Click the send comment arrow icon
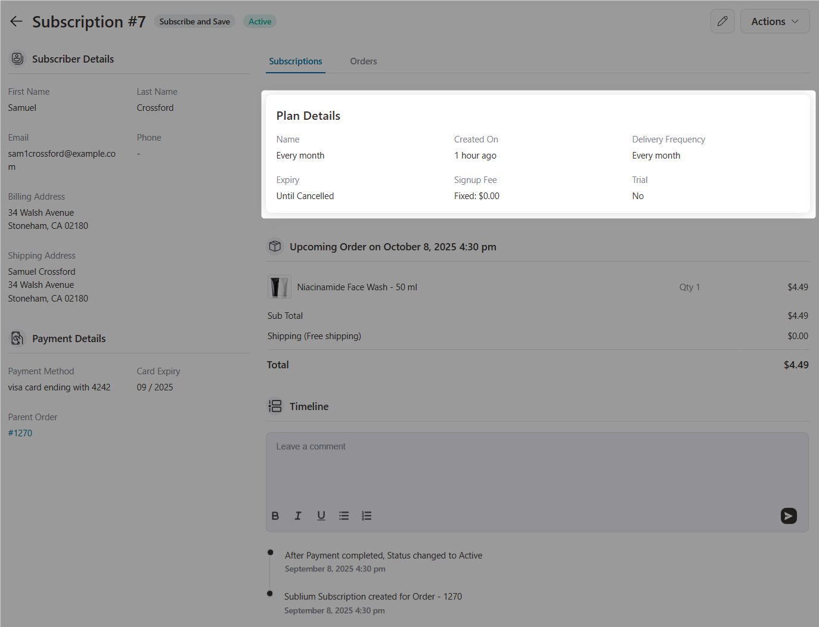The image size is (819, 627). tap(789, 516)
